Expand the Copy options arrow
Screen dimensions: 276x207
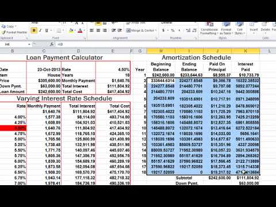[x=16, y=26]
